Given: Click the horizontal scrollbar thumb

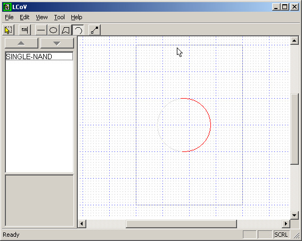Looking at the screenshot, I should pos(181,223).
